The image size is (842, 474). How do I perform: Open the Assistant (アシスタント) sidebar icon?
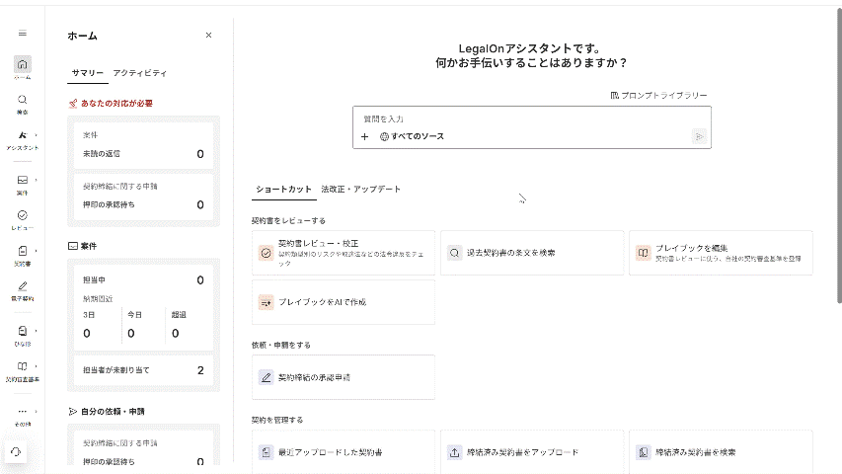tap(22, 135)
